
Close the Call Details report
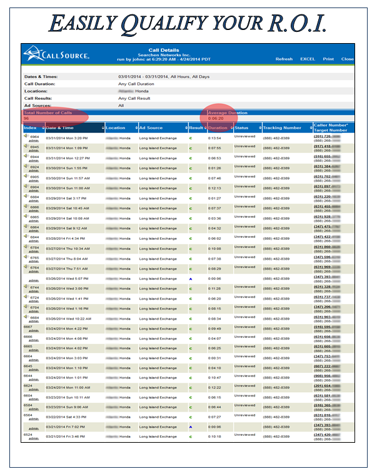click(348, 59)
